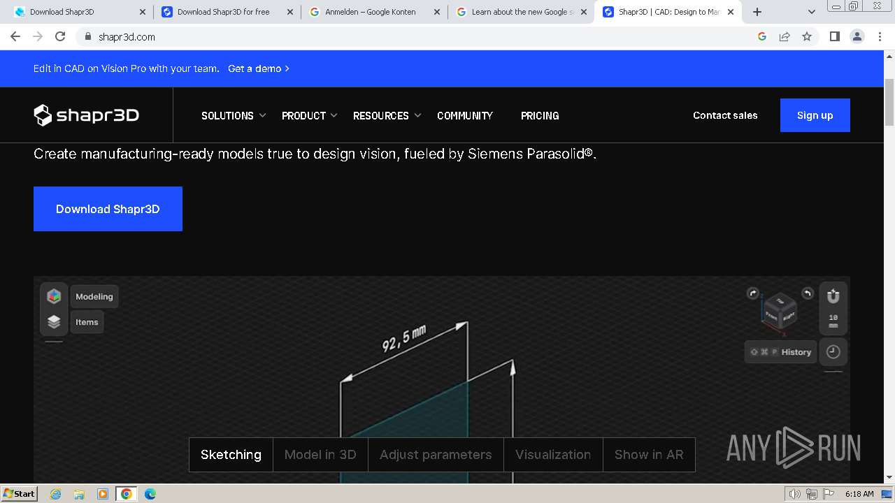Click Get a demo link
895x503 pixels.
tap(259, 68)
